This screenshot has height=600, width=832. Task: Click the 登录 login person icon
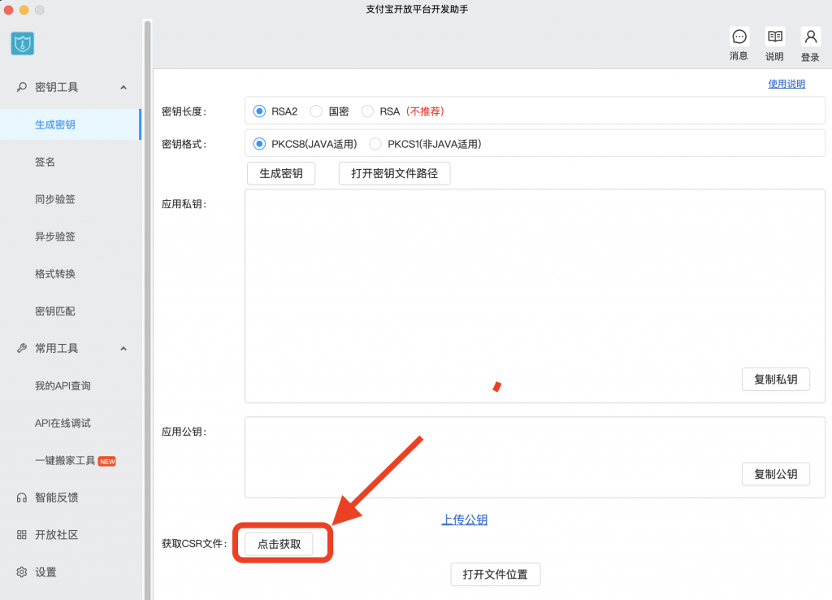pyautogui.click(x=809, y=37)
